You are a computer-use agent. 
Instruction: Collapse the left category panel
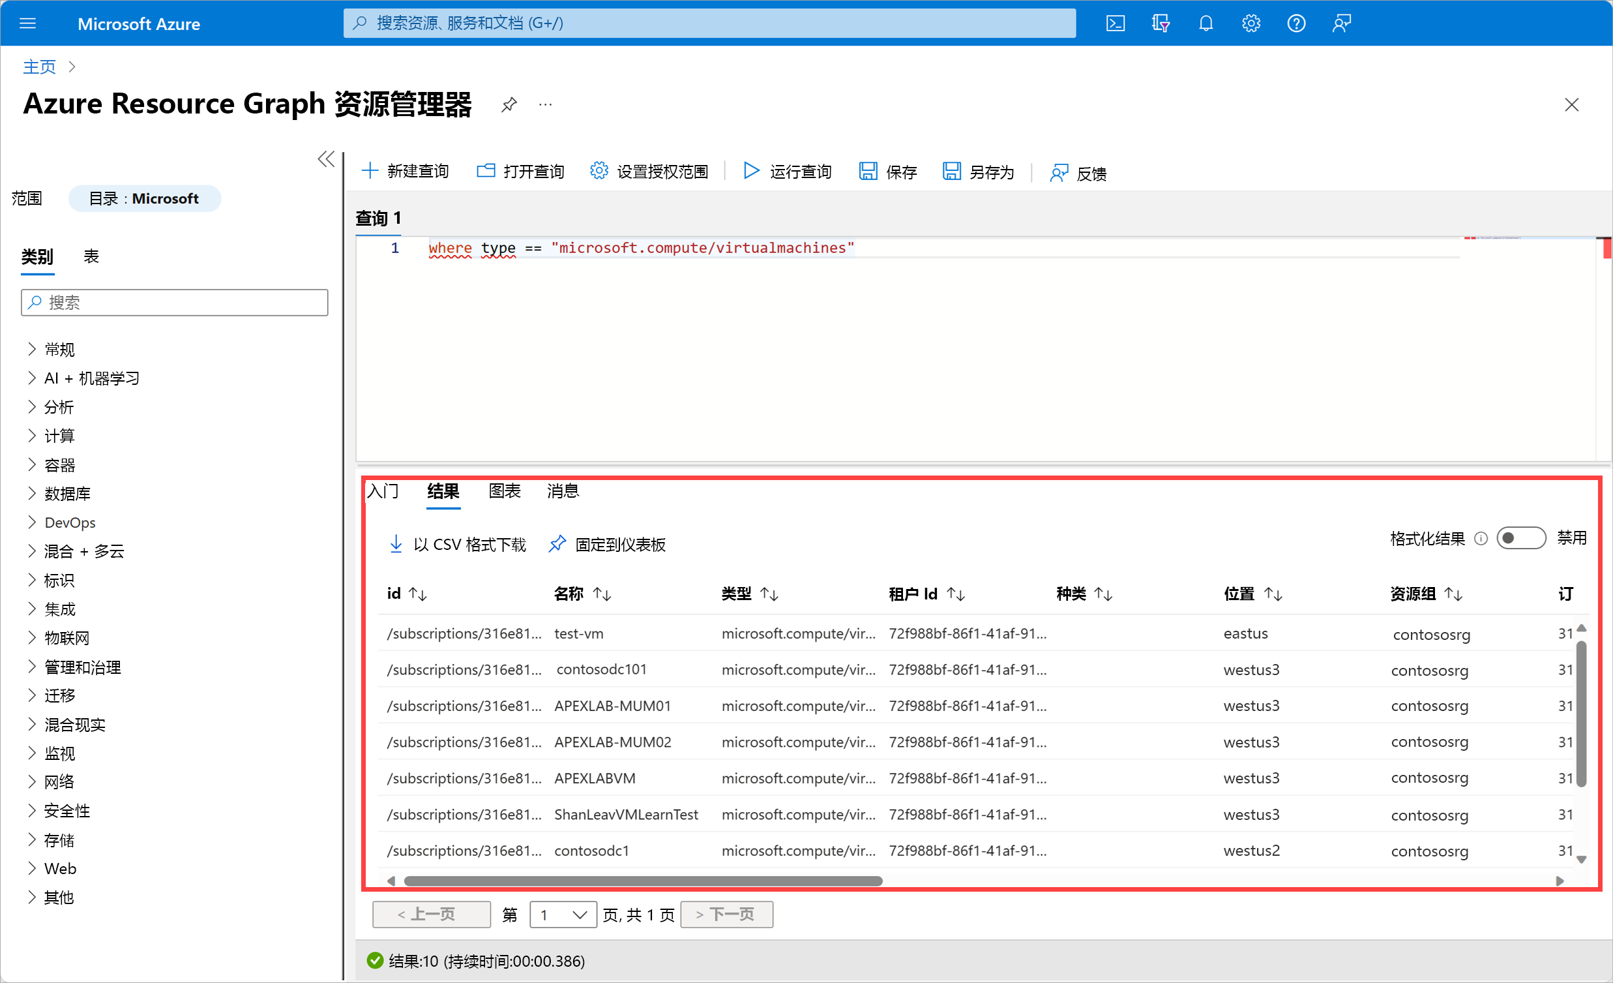pyautogui.click(x=326, y=159)
